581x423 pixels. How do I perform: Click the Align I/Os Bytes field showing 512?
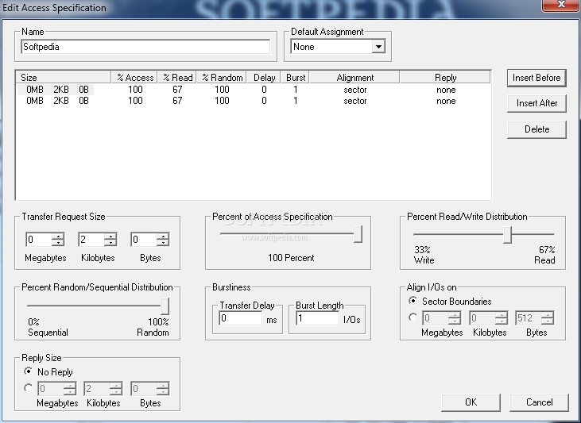click(529, 318)
